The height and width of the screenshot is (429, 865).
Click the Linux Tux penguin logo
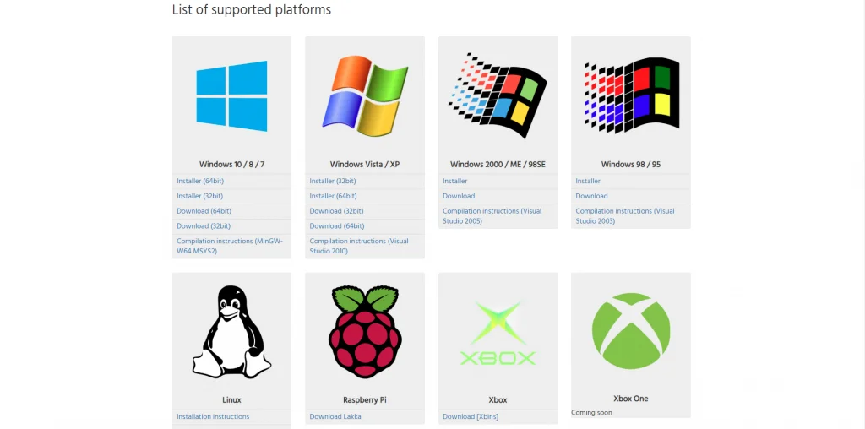231,331
